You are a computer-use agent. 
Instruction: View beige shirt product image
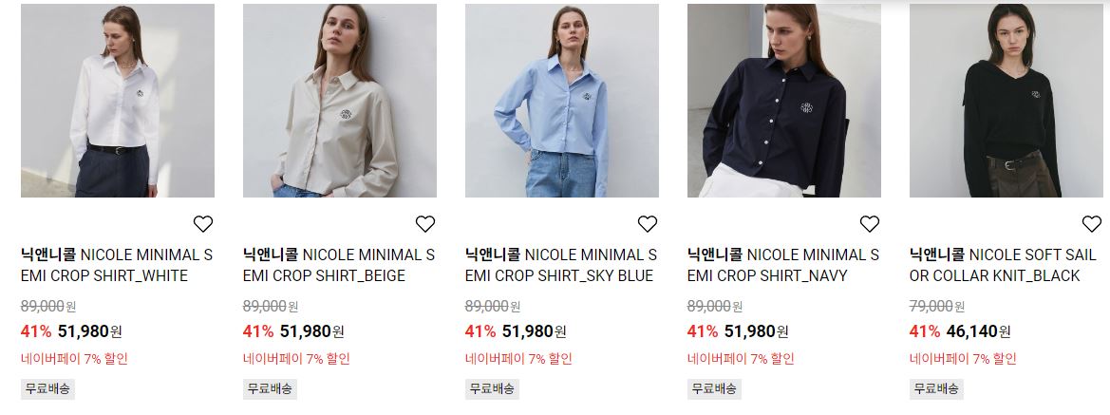[x=340, y=101]
